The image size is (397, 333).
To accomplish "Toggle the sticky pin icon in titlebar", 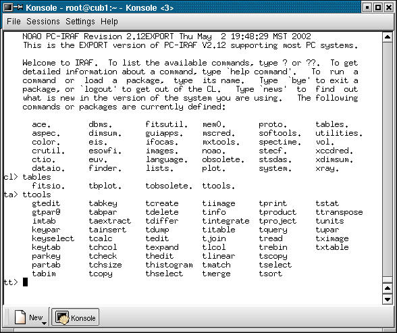I will 18,7.
